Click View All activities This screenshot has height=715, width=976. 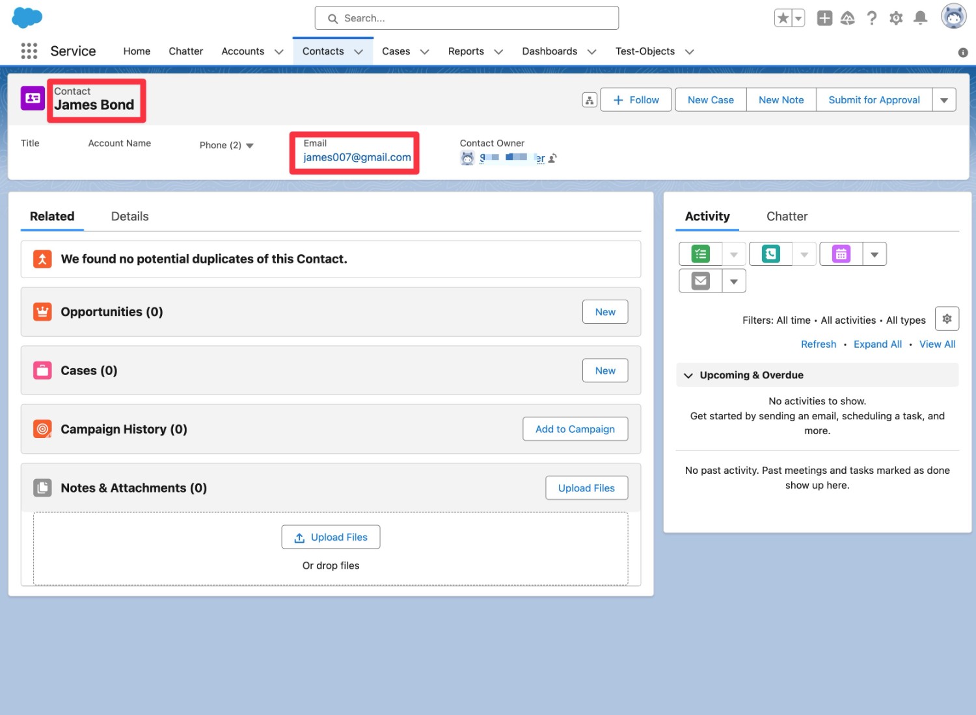point(938,344)
